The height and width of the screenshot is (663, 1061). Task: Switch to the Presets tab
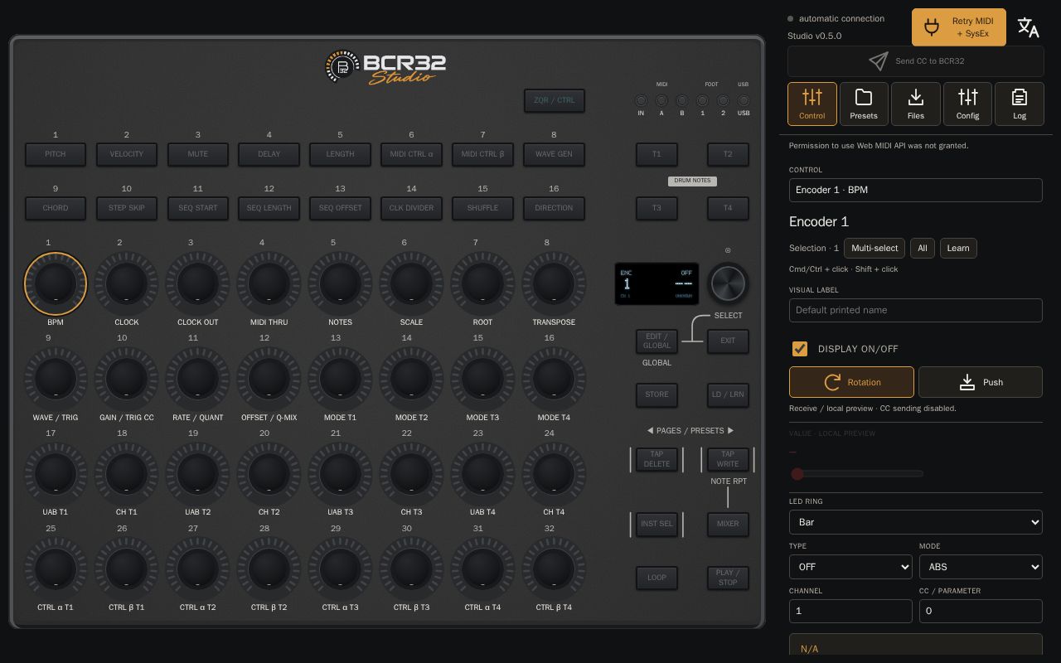coord(864,104)
